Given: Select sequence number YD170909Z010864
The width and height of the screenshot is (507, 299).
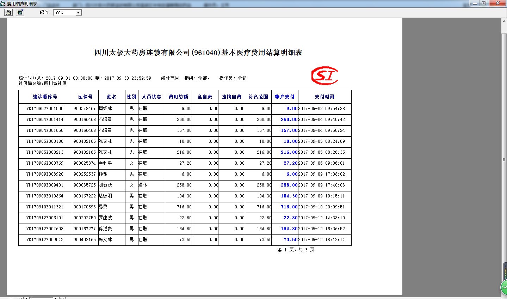Looking at the screenshot, I should pos(45,196).
